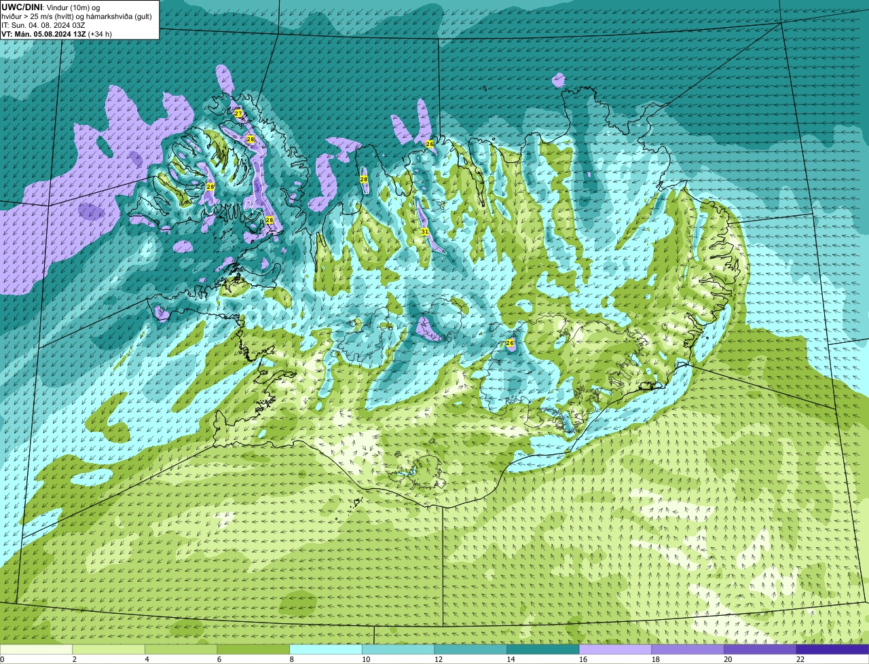Select the 'hviður > 25 m/s (hvítt)' description line
The image size is (869, 664).
(77, 16)
